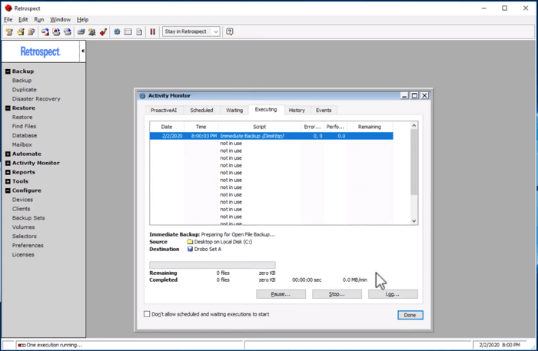Screen dimensions: 538x351
Task: Click the red pause execution toolbar icon
Action: (x=152, y=31)
